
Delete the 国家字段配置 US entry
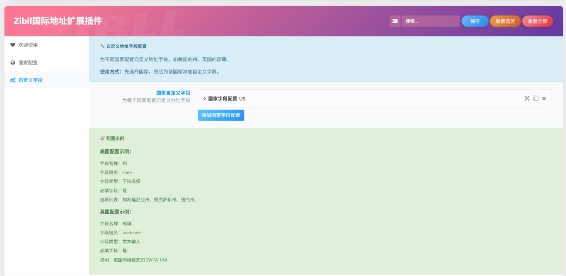click(x=544, y=98)
